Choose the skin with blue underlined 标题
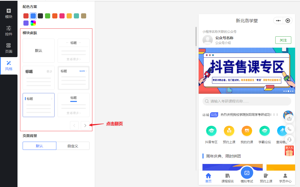The height and width of the screenshot is (187, 300). click(x=74, y=105)
